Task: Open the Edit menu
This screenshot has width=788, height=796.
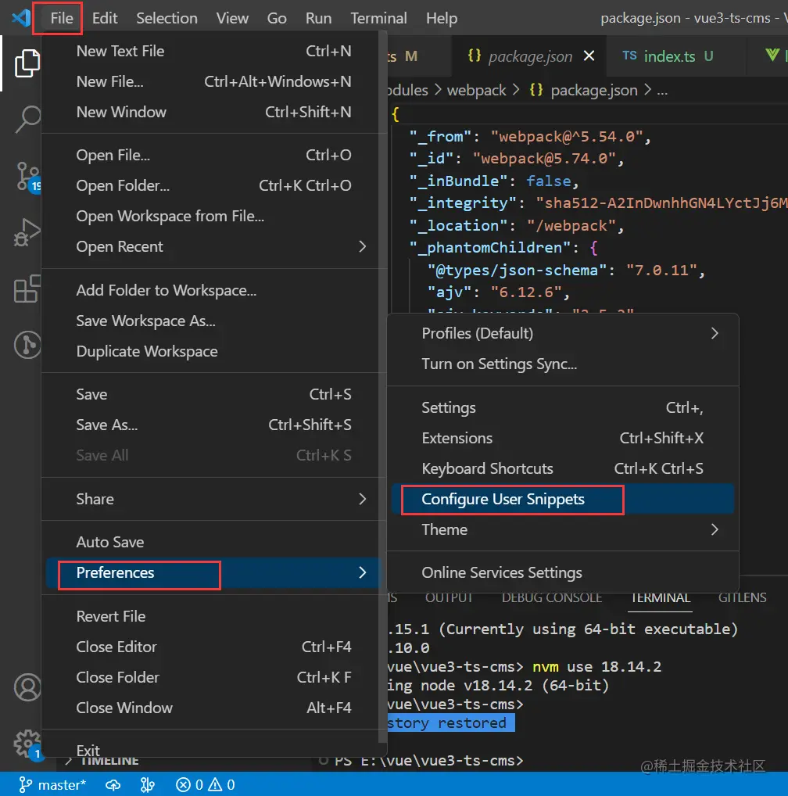Action: pos(105,18)
